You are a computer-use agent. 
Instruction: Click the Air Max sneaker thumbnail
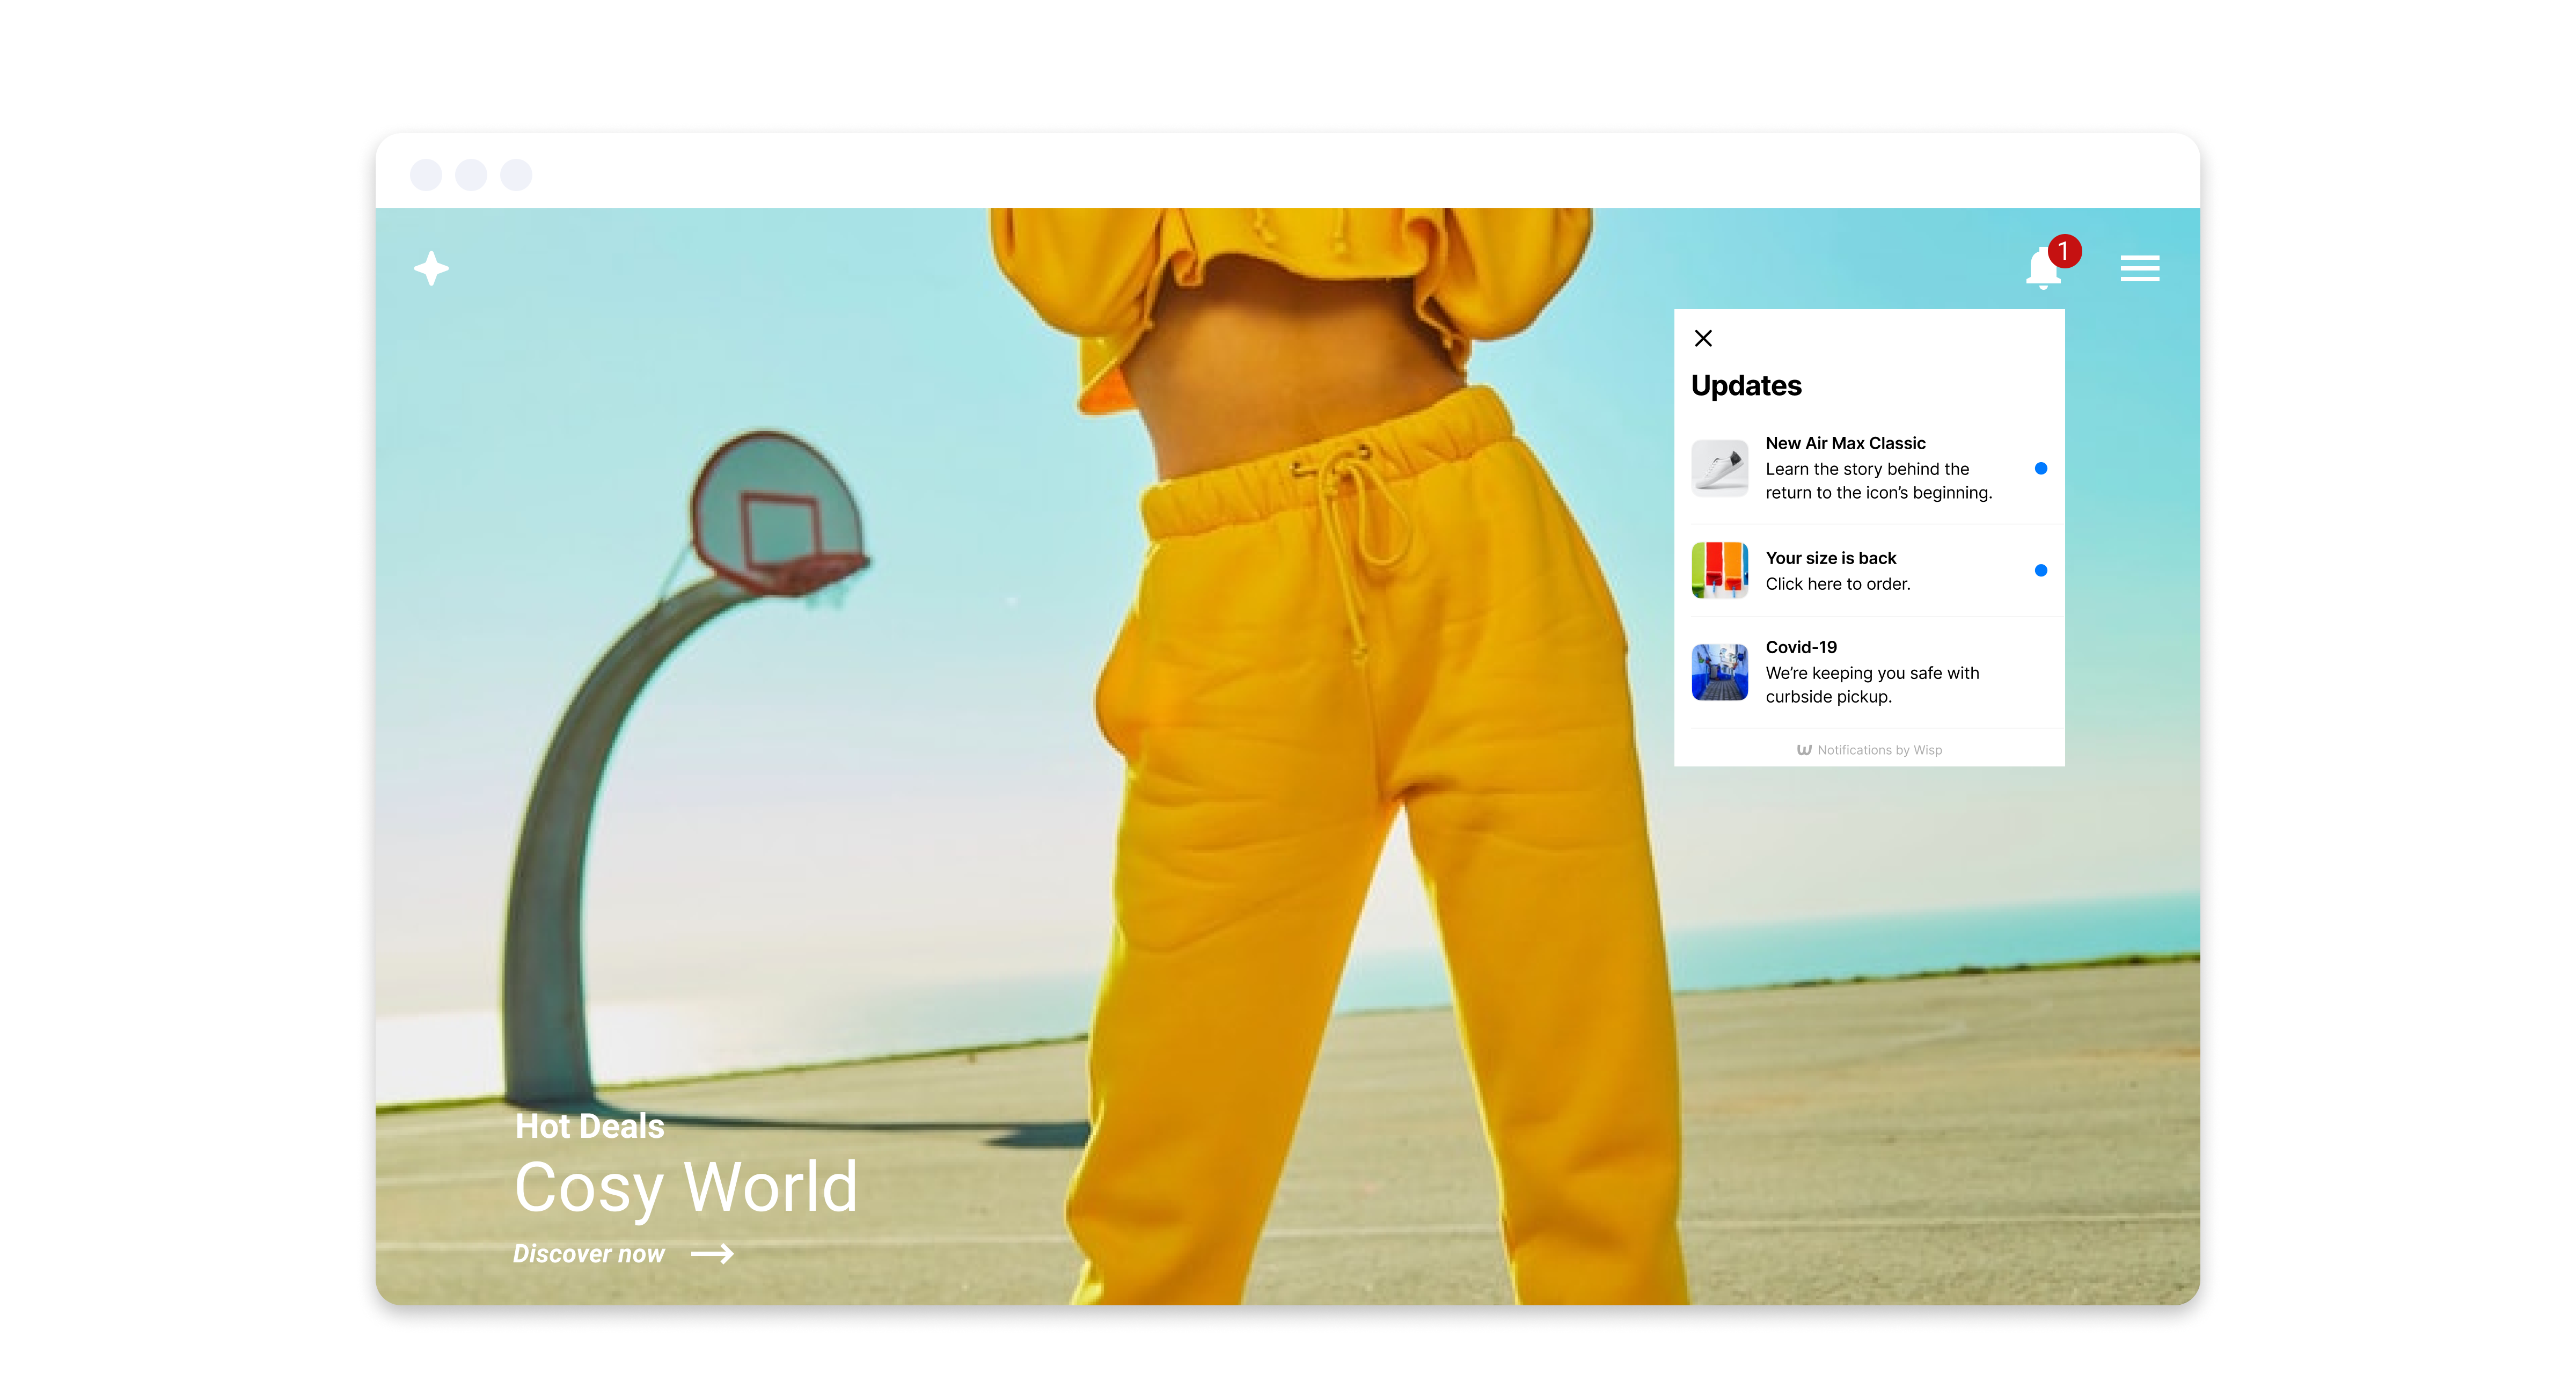point(1720,468)
